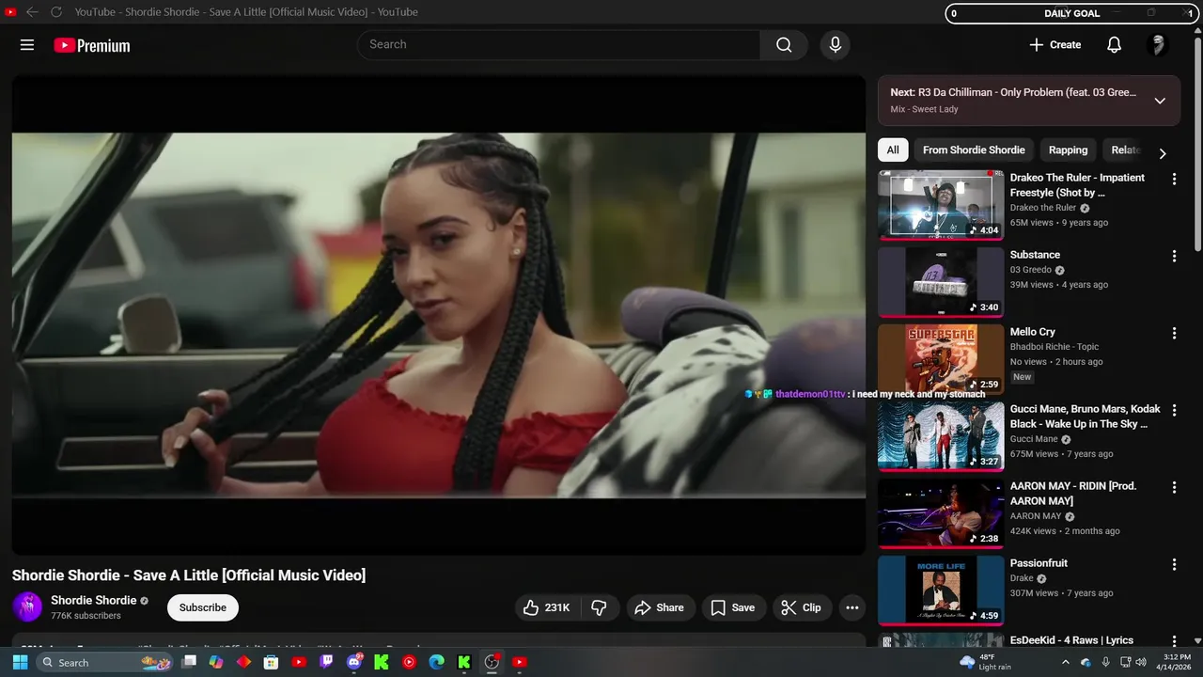Screen dimensions: 1203x677
Task: Open Microsoft Store from the taskbar
Action: [271, 662]
